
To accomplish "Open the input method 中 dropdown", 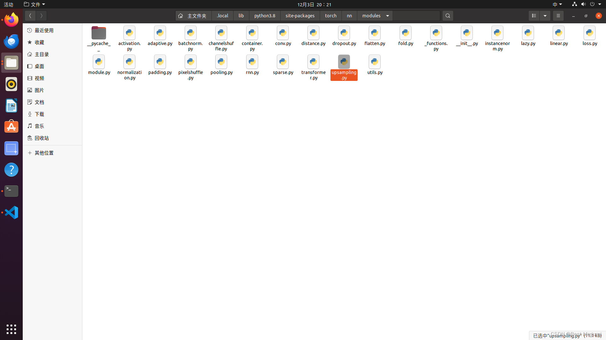I will click(x=557, y=4).
